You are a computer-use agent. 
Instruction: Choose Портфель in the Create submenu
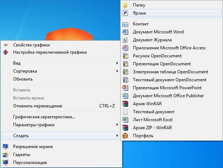(x=172, y=136)
